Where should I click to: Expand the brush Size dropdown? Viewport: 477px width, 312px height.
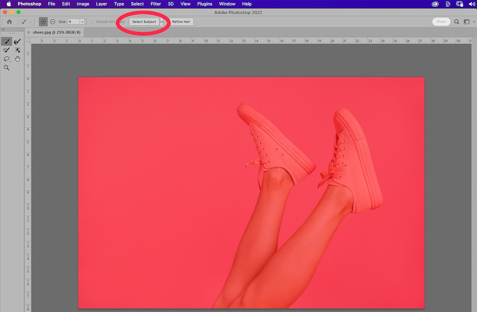coord(82,22)
